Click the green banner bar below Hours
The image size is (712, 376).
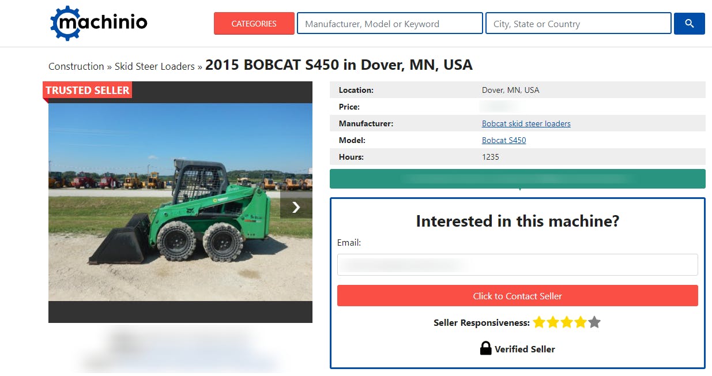(517, 179)
